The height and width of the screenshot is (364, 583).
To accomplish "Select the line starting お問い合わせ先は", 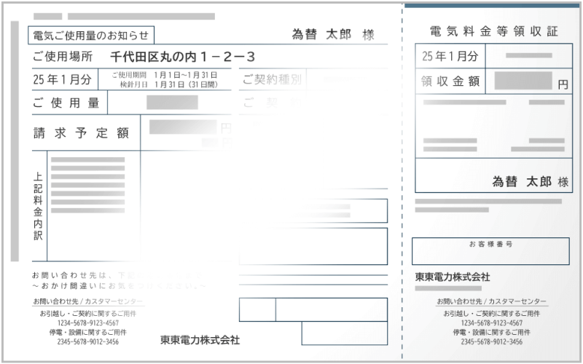I will tap(117, 275).
